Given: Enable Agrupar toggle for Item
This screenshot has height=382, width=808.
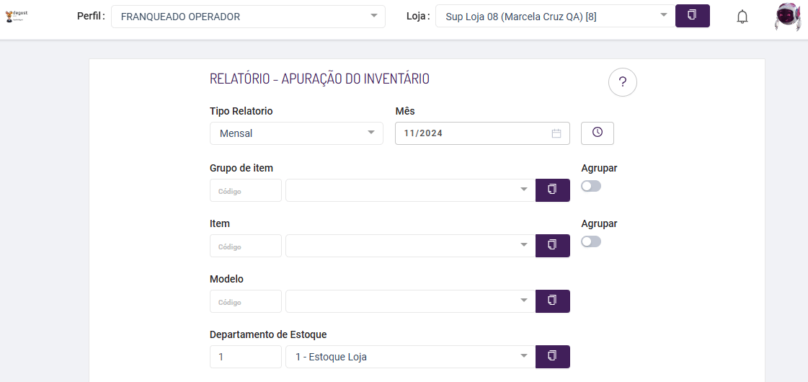Looking at the screenshot, I should click(591, 241).
